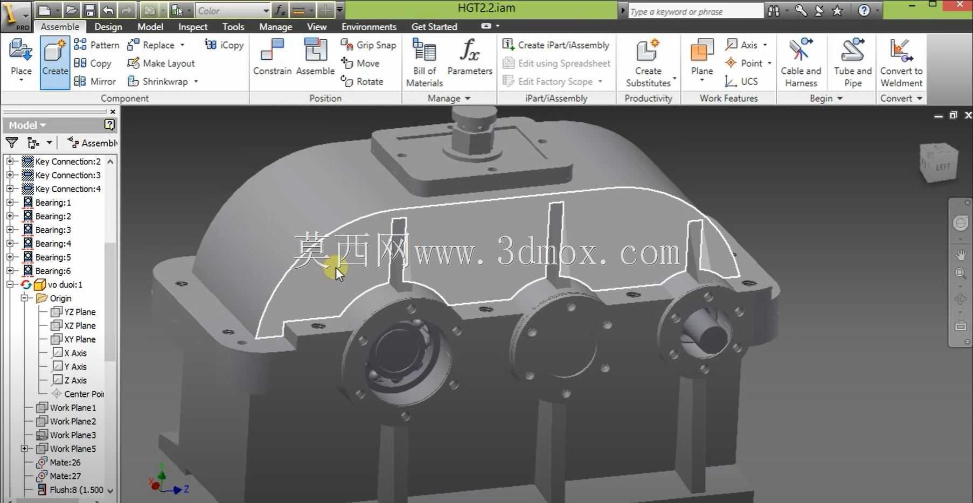Click the Zoom navigation bar icon
Image resolution: width=973 pixels, height=503 pixels.
click(961, 274)
